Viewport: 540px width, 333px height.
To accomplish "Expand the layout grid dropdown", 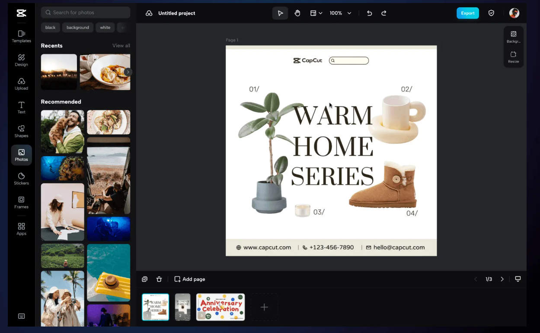I will pyautogui.click(x=316, y=13).
